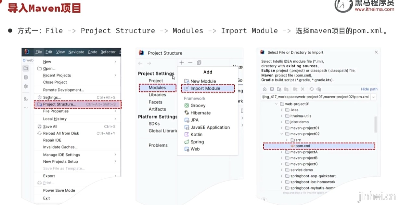Click the IntelliJ logo in the main window
This screenshot has height=205, width=399.
27,52
